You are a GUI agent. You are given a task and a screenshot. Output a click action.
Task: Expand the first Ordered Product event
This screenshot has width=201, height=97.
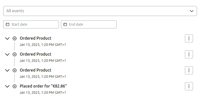7,38
